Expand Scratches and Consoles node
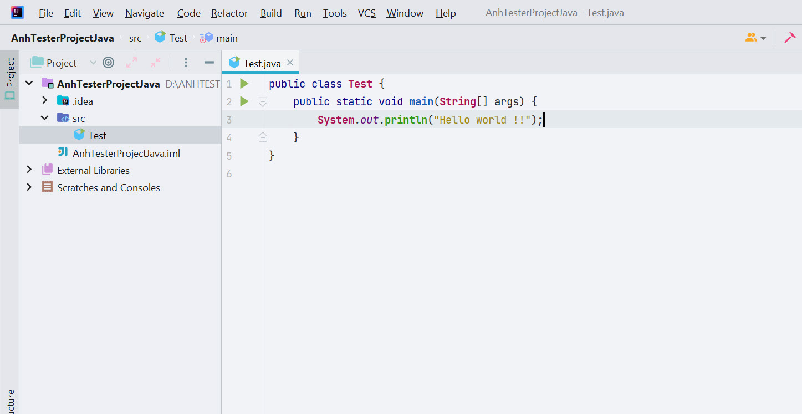The height and width of the screenshot is (414, 802). pos(29,187)
